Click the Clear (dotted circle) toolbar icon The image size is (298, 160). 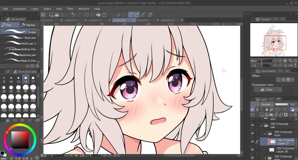tap(87, 14)
